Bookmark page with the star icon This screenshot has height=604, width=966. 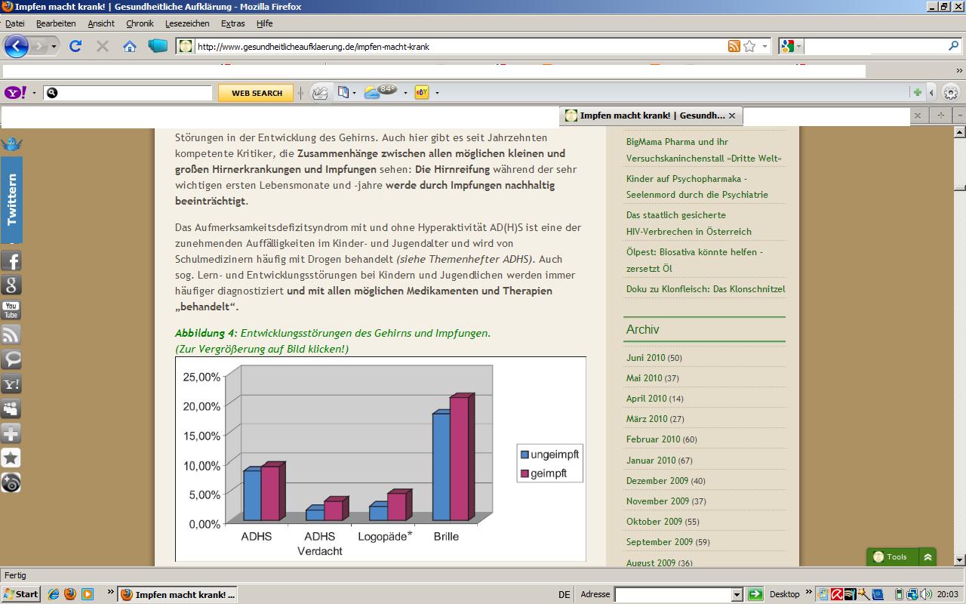click(x=749, y=46)
